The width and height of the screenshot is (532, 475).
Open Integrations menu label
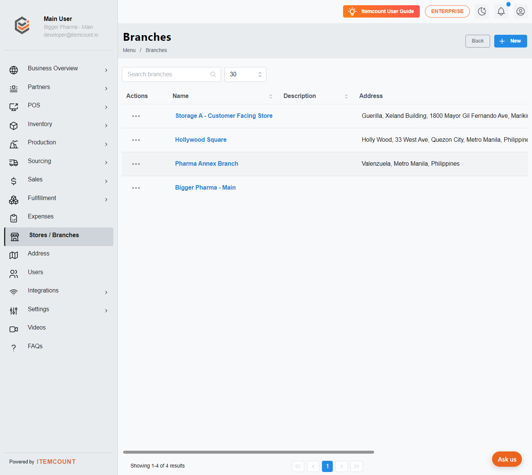pos(43,291)
